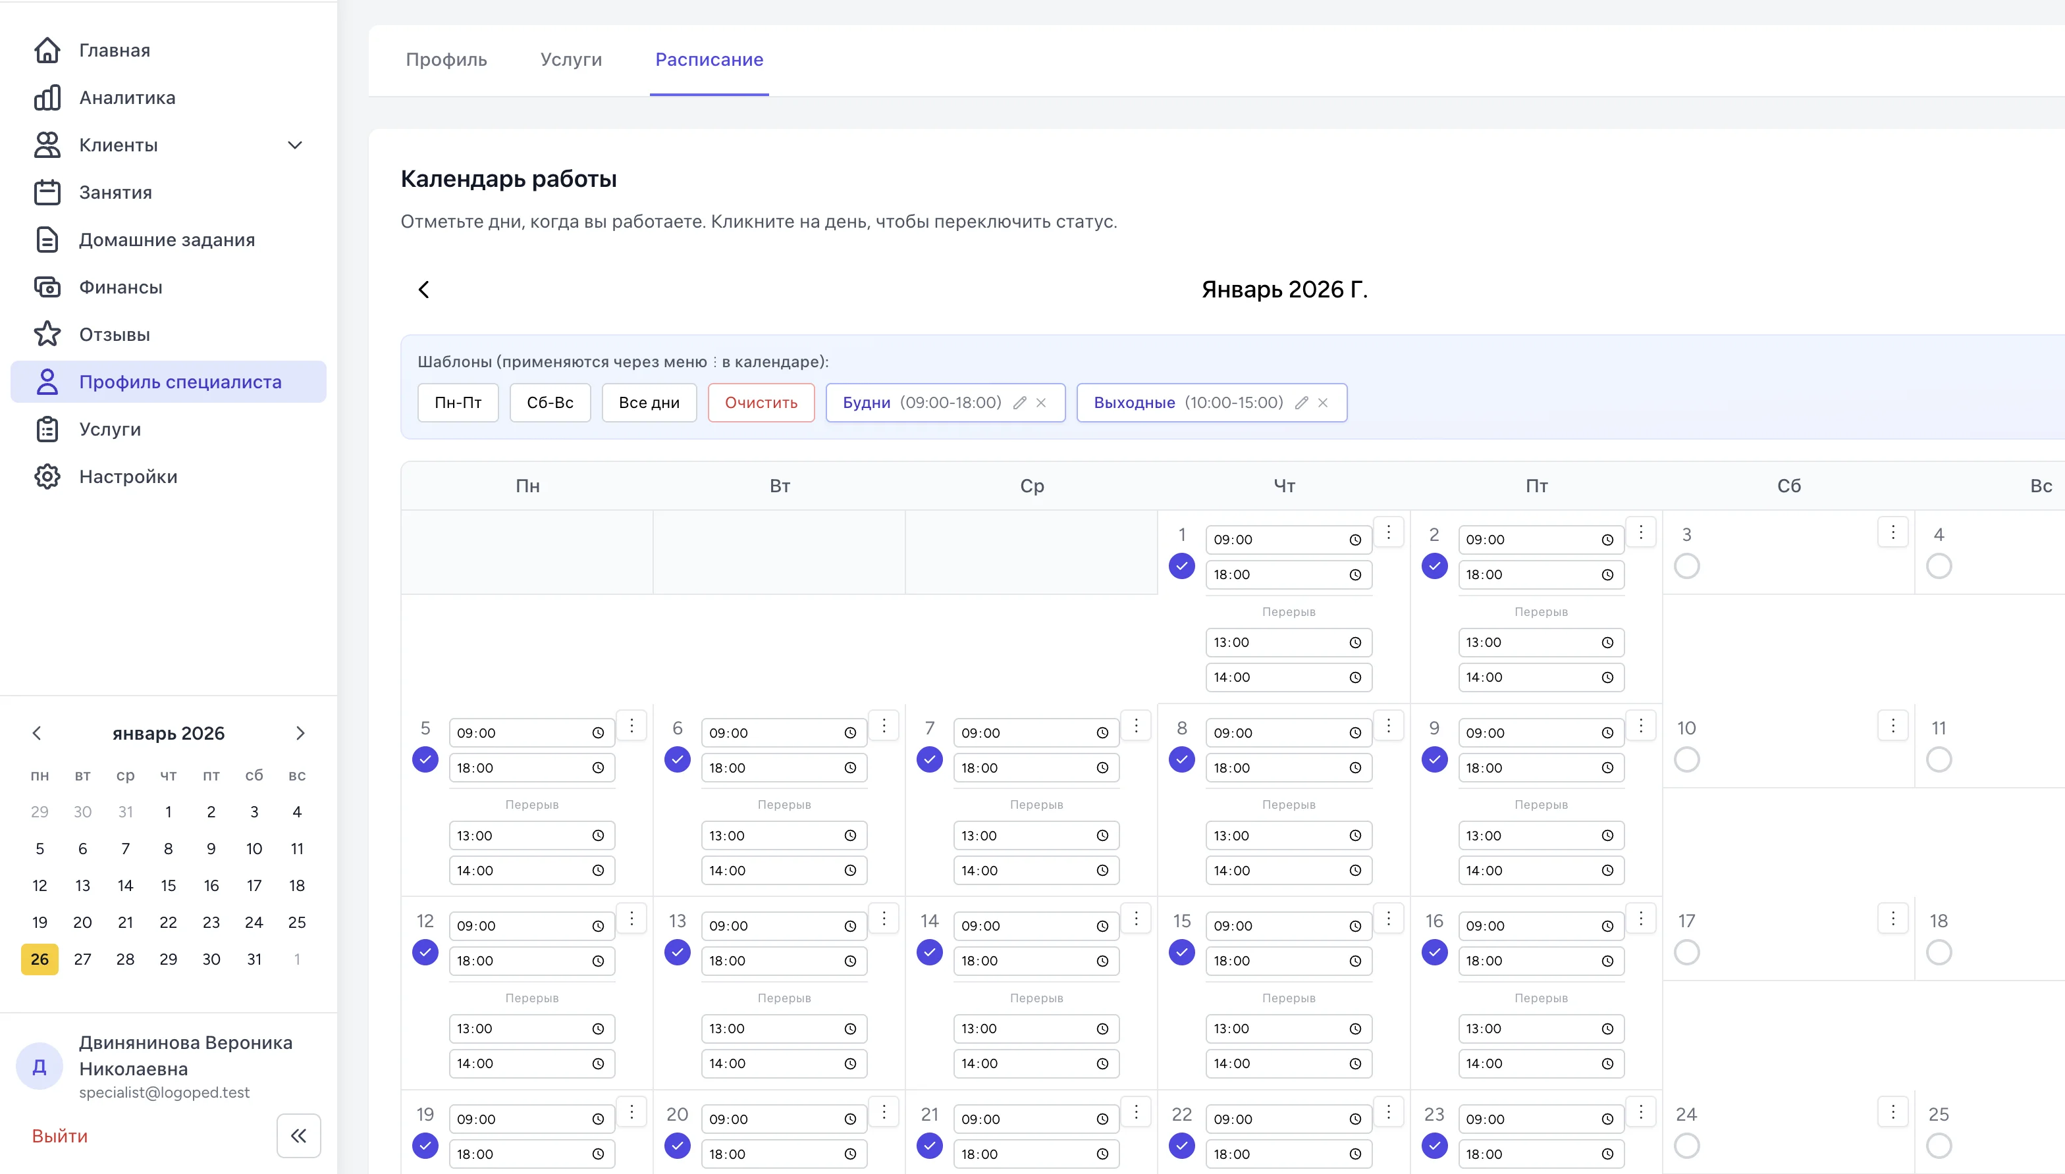2065x1174 pixels.
Task: Edit the Будни template pencil icon
Action: click(x=1019, y=402)
